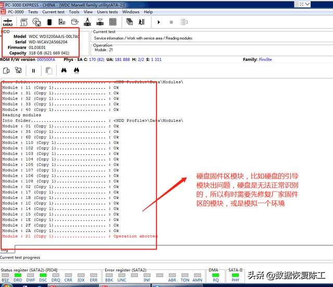Click the 'Reading modules' log line

(x=21, y=115)
